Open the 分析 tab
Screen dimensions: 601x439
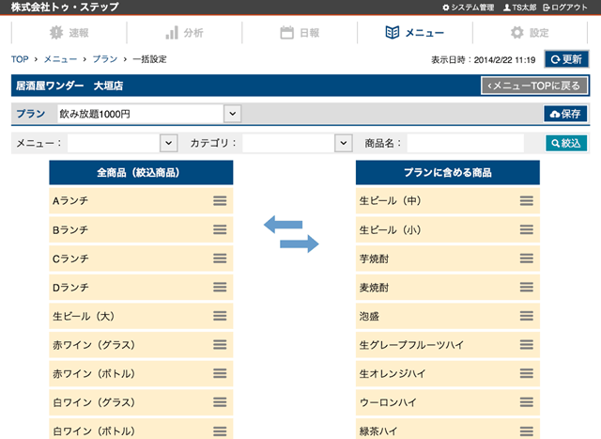(x=184, y=33)
